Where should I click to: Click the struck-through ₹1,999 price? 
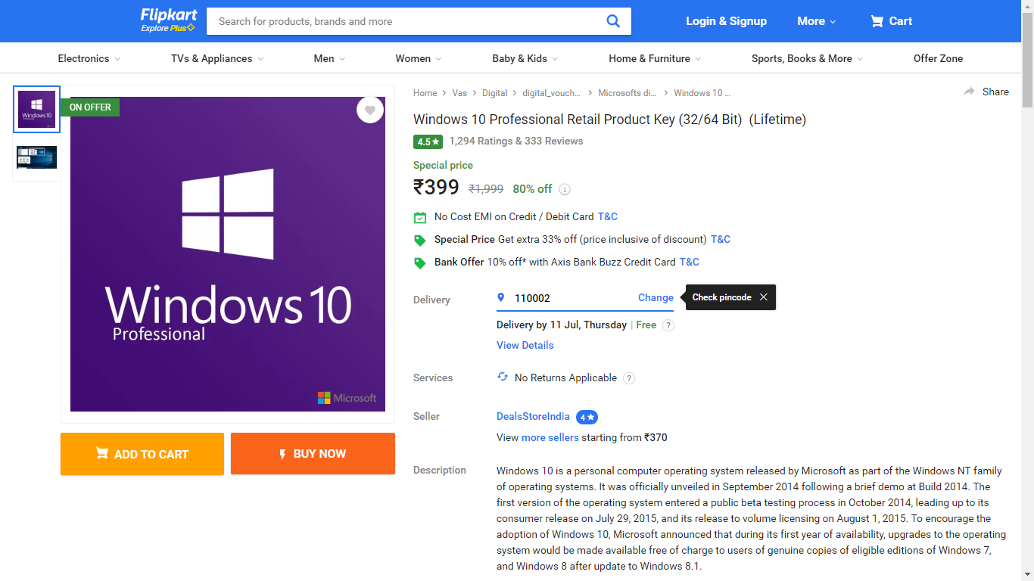tap(486, 189)
